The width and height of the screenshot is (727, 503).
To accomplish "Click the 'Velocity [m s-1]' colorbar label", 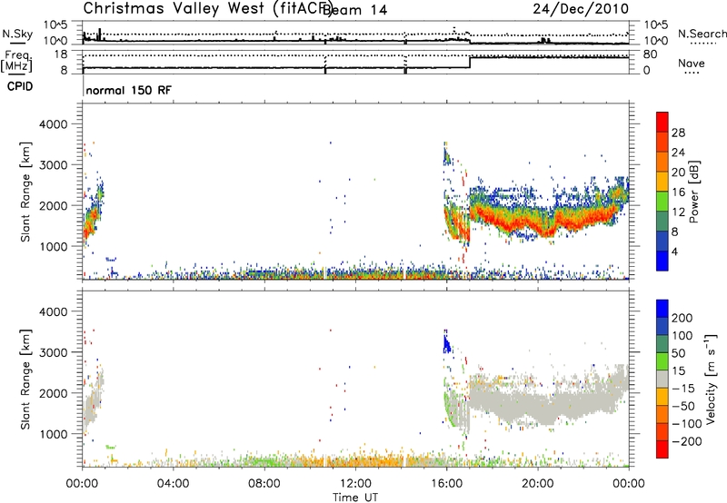I will [x=711, y=379].
